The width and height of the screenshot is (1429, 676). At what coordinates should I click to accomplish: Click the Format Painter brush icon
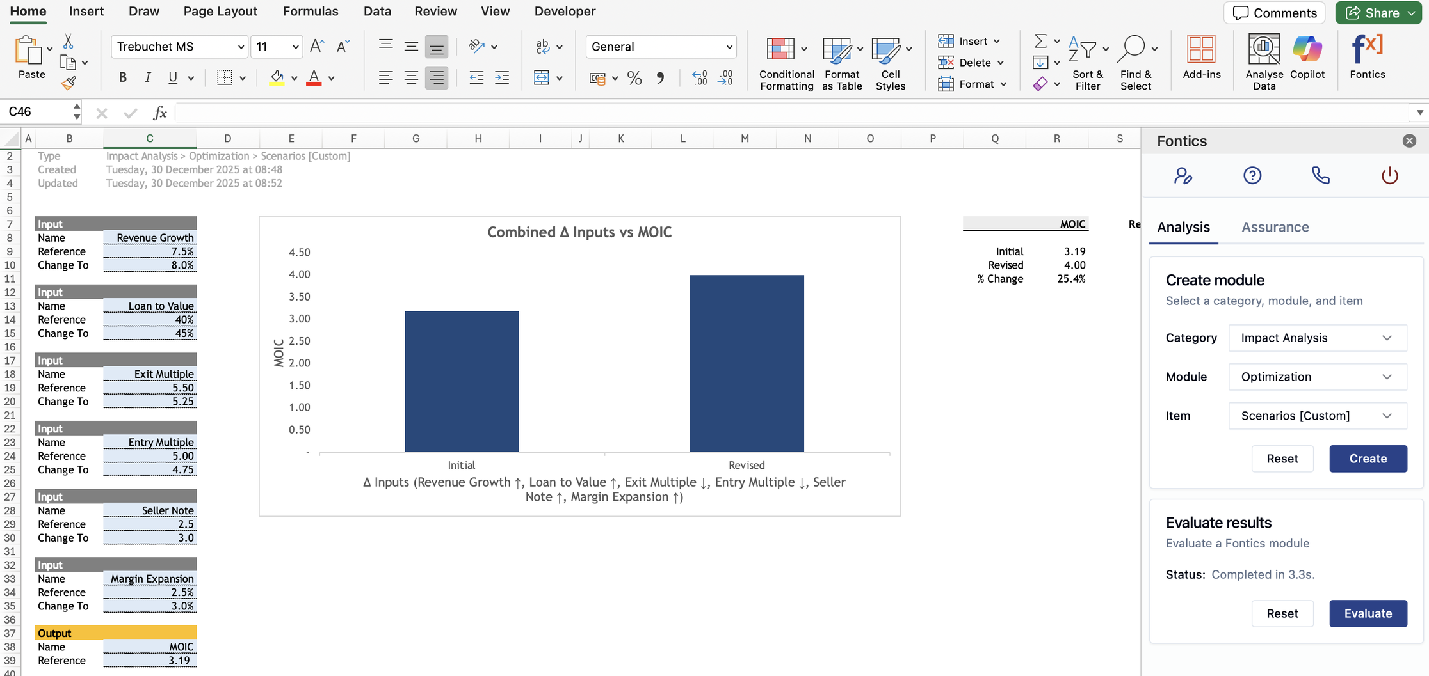pos(68,83)
